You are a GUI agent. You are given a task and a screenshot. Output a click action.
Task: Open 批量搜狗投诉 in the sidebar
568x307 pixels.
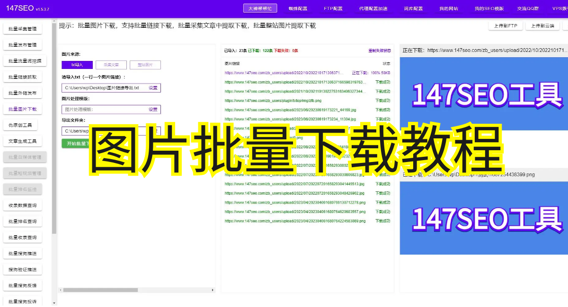point(22,301)
